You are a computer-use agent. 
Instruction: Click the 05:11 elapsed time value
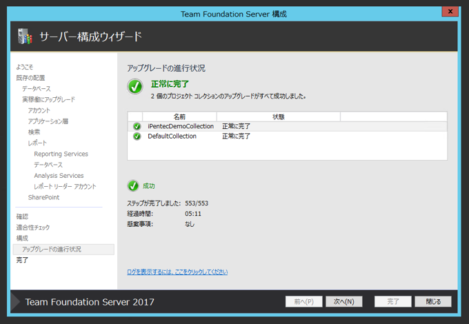(193, 214)
